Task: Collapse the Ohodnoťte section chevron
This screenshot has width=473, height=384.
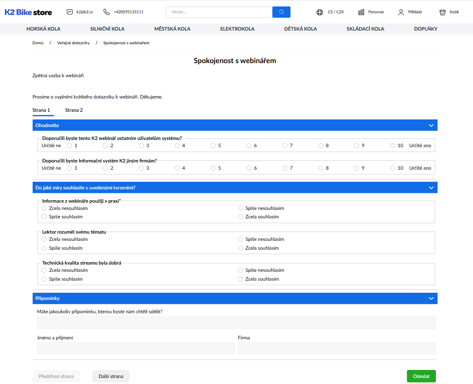Action: coord(431,125)
